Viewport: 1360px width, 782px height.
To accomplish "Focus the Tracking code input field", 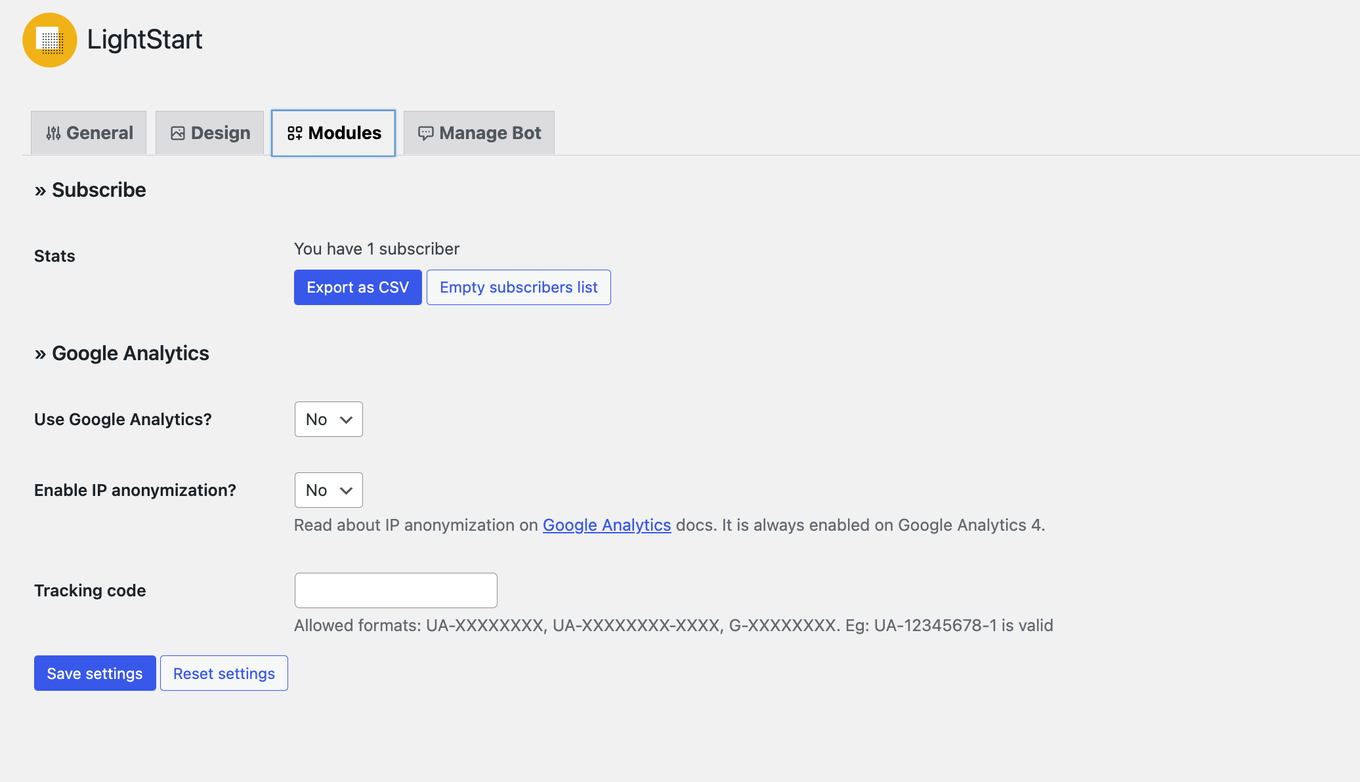I will [x=396, y=590].
